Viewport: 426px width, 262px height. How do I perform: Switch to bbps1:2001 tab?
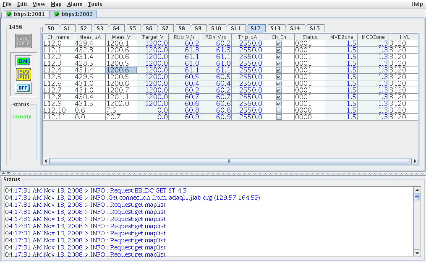pos(26,14)
